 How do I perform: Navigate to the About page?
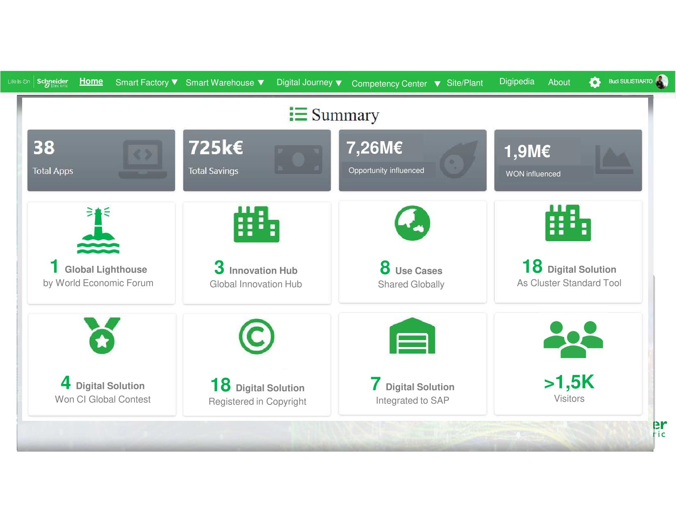coord(559,82)
